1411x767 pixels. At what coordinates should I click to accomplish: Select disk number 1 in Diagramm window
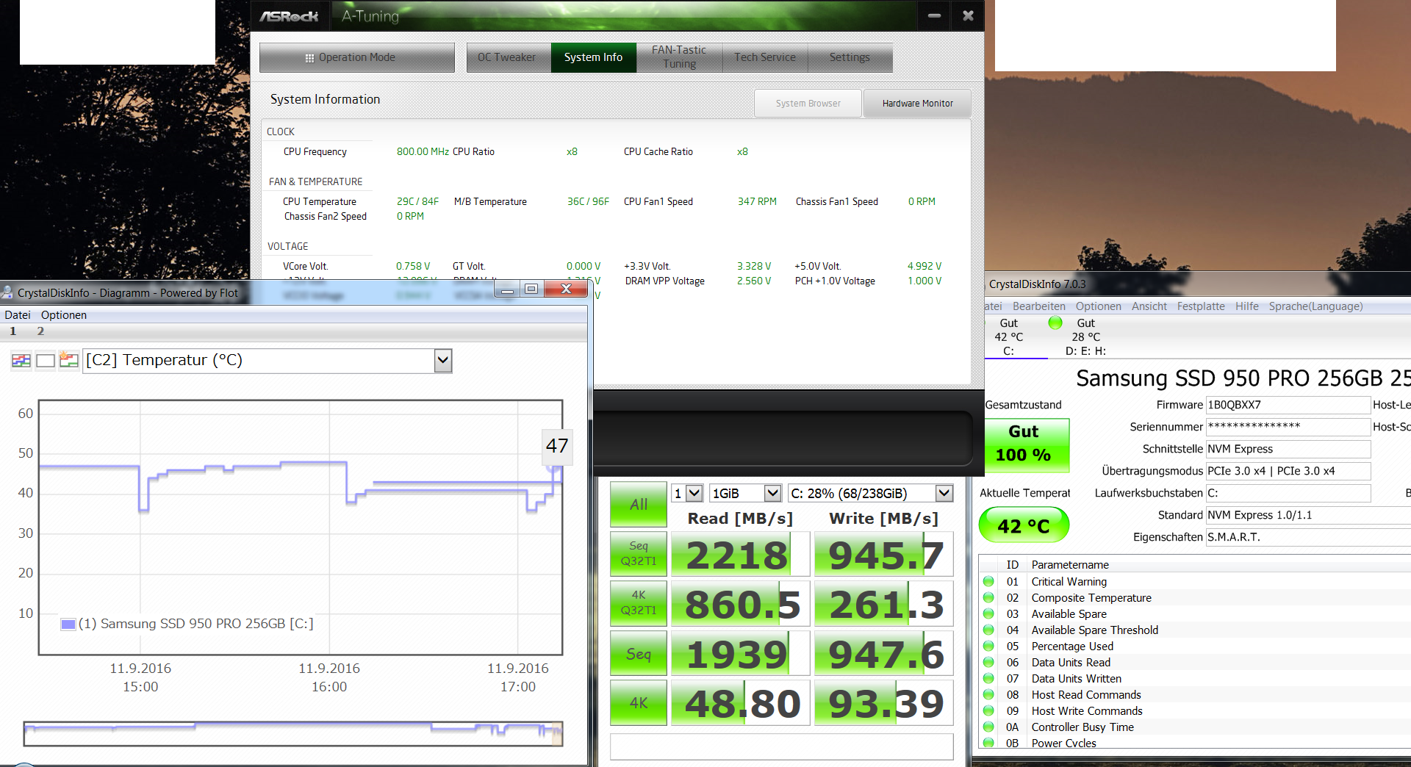12,331
